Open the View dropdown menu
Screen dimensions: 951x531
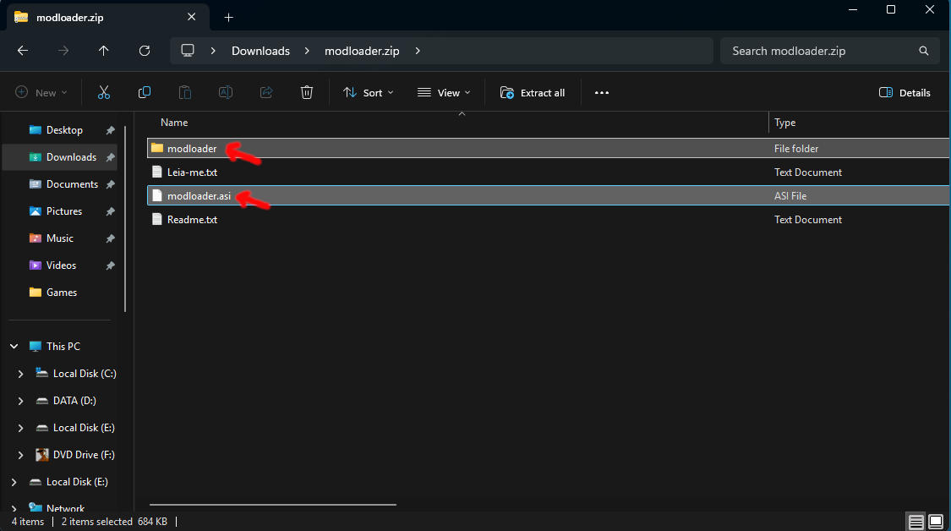(x=444, y=93)
